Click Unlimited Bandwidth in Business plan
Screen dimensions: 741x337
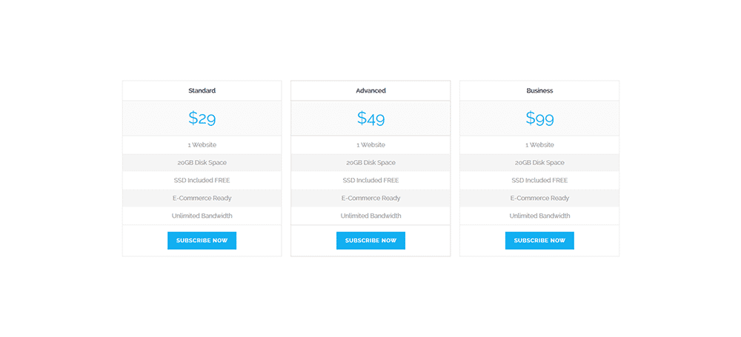(x=539, y=216)
